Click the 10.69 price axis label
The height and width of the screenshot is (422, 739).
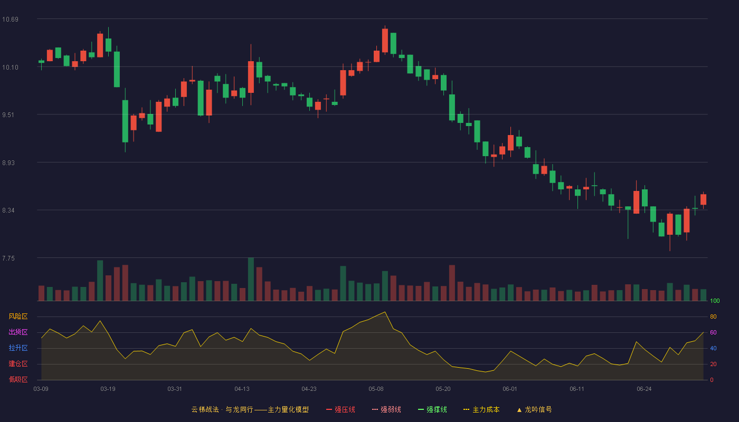click(10, 20)
